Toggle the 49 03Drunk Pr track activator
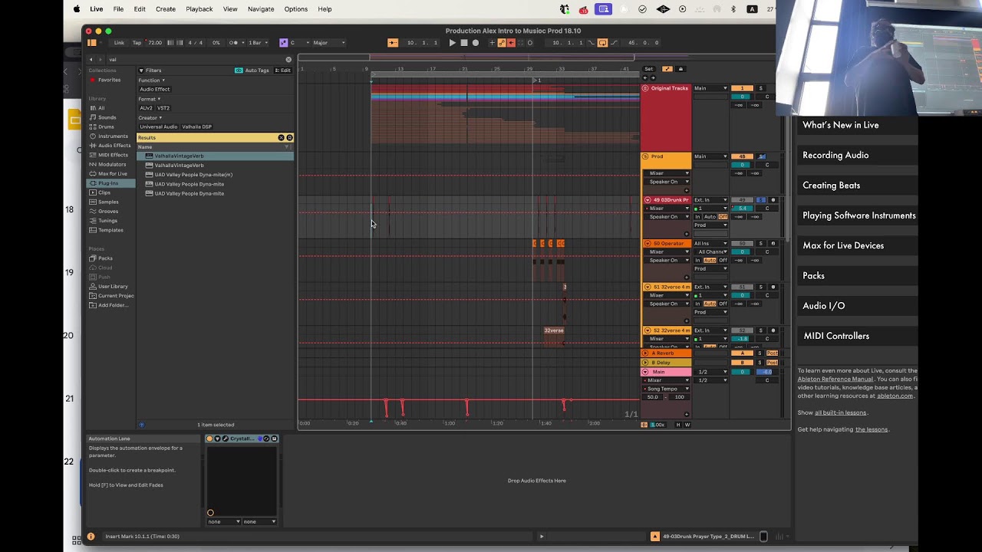 click(742, 200)
